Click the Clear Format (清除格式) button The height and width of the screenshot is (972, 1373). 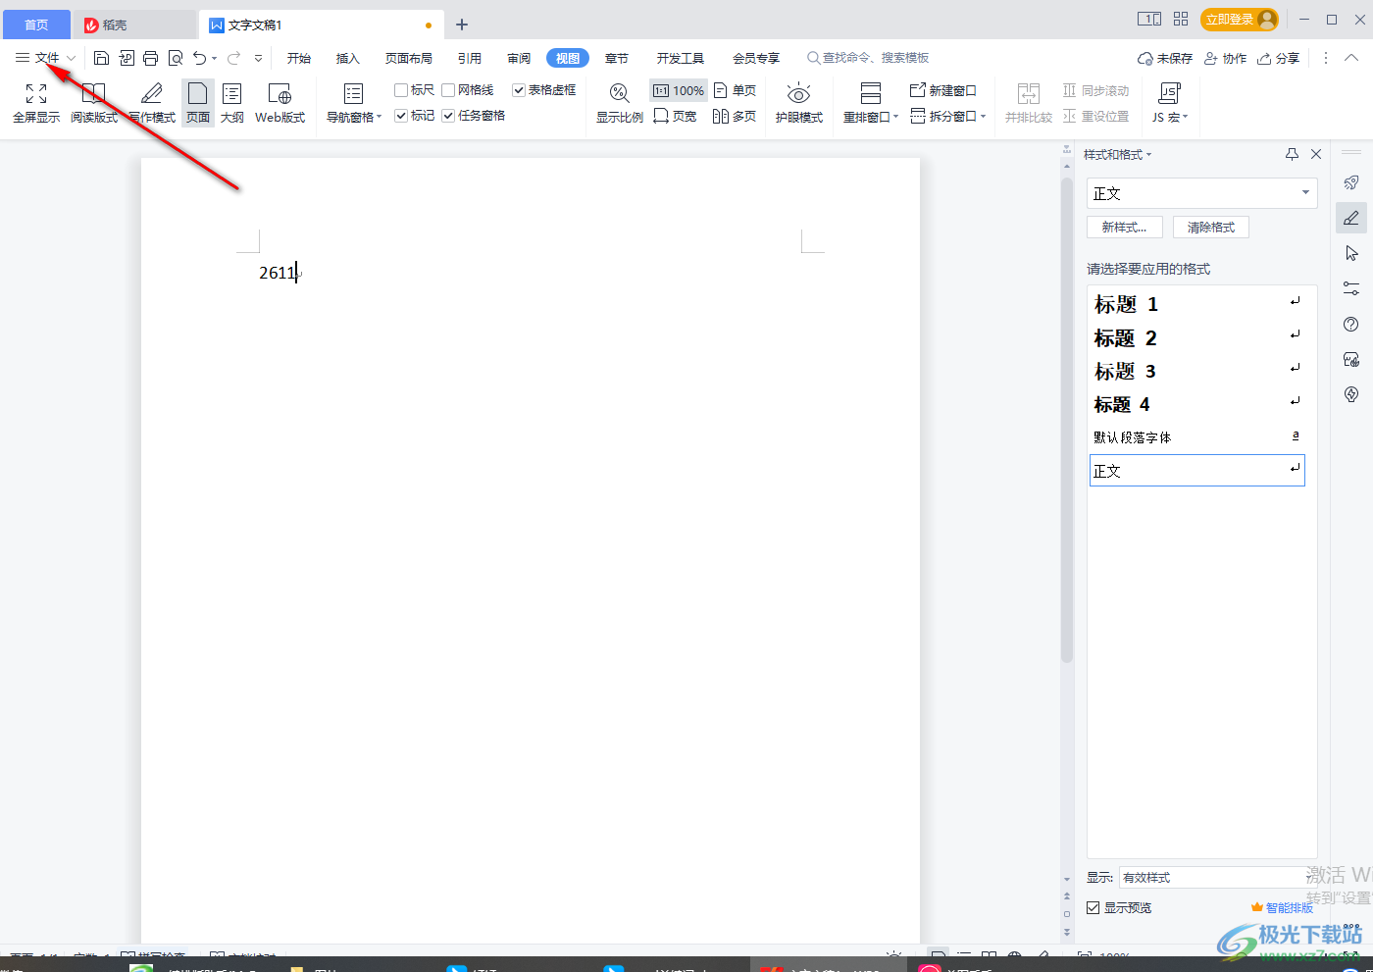pos(1211,228)
